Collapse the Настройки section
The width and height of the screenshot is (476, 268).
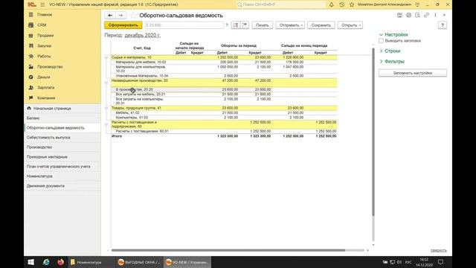tap(382, 35)
